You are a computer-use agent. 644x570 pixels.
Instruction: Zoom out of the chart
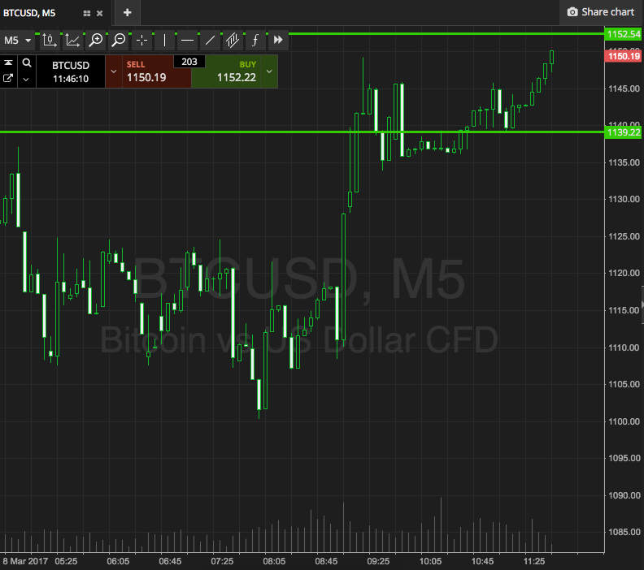click(119, 40)
